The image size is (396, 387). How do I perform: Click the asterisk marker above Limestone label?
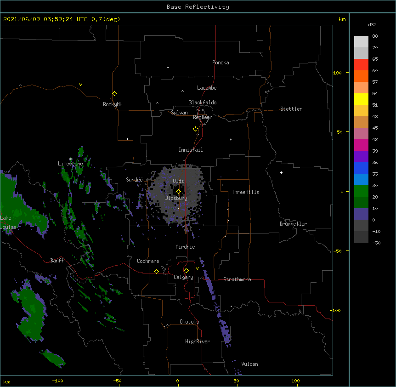(x=71, y=159)
